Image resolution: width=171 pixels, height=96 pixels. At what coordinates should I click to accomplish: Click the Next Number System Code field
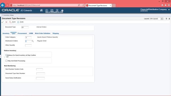[40, 69]
